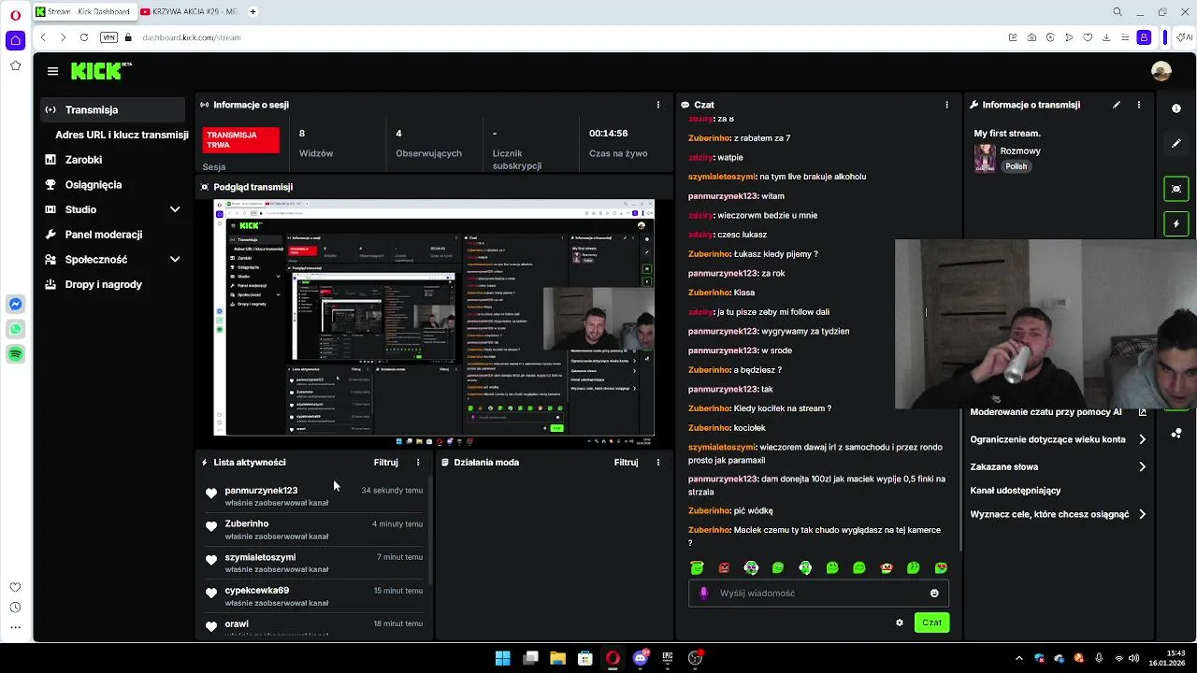Toggle the stream preview icon in right rail
The height and width of the screenshot is (673, 1197).
click(1176, 189)
